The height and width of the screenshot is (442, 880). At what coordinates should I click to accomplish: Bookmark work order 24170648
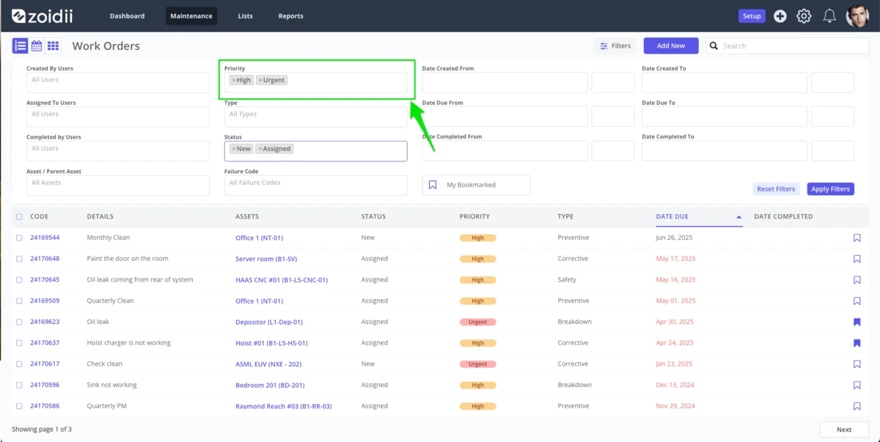857,259
